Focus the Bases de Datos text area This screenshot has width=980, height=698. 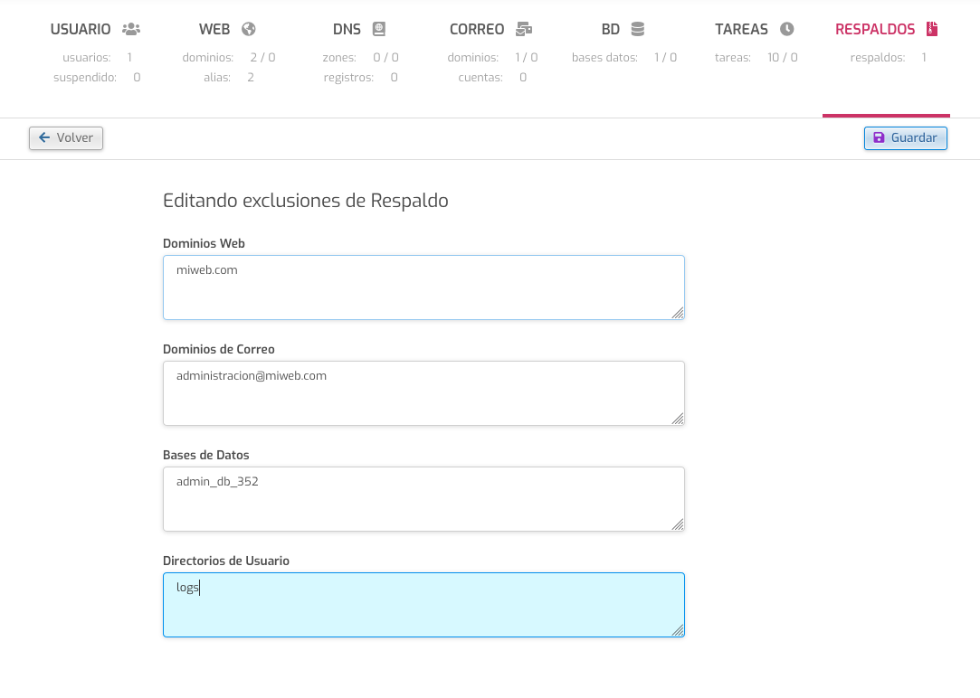coord(423,499)
